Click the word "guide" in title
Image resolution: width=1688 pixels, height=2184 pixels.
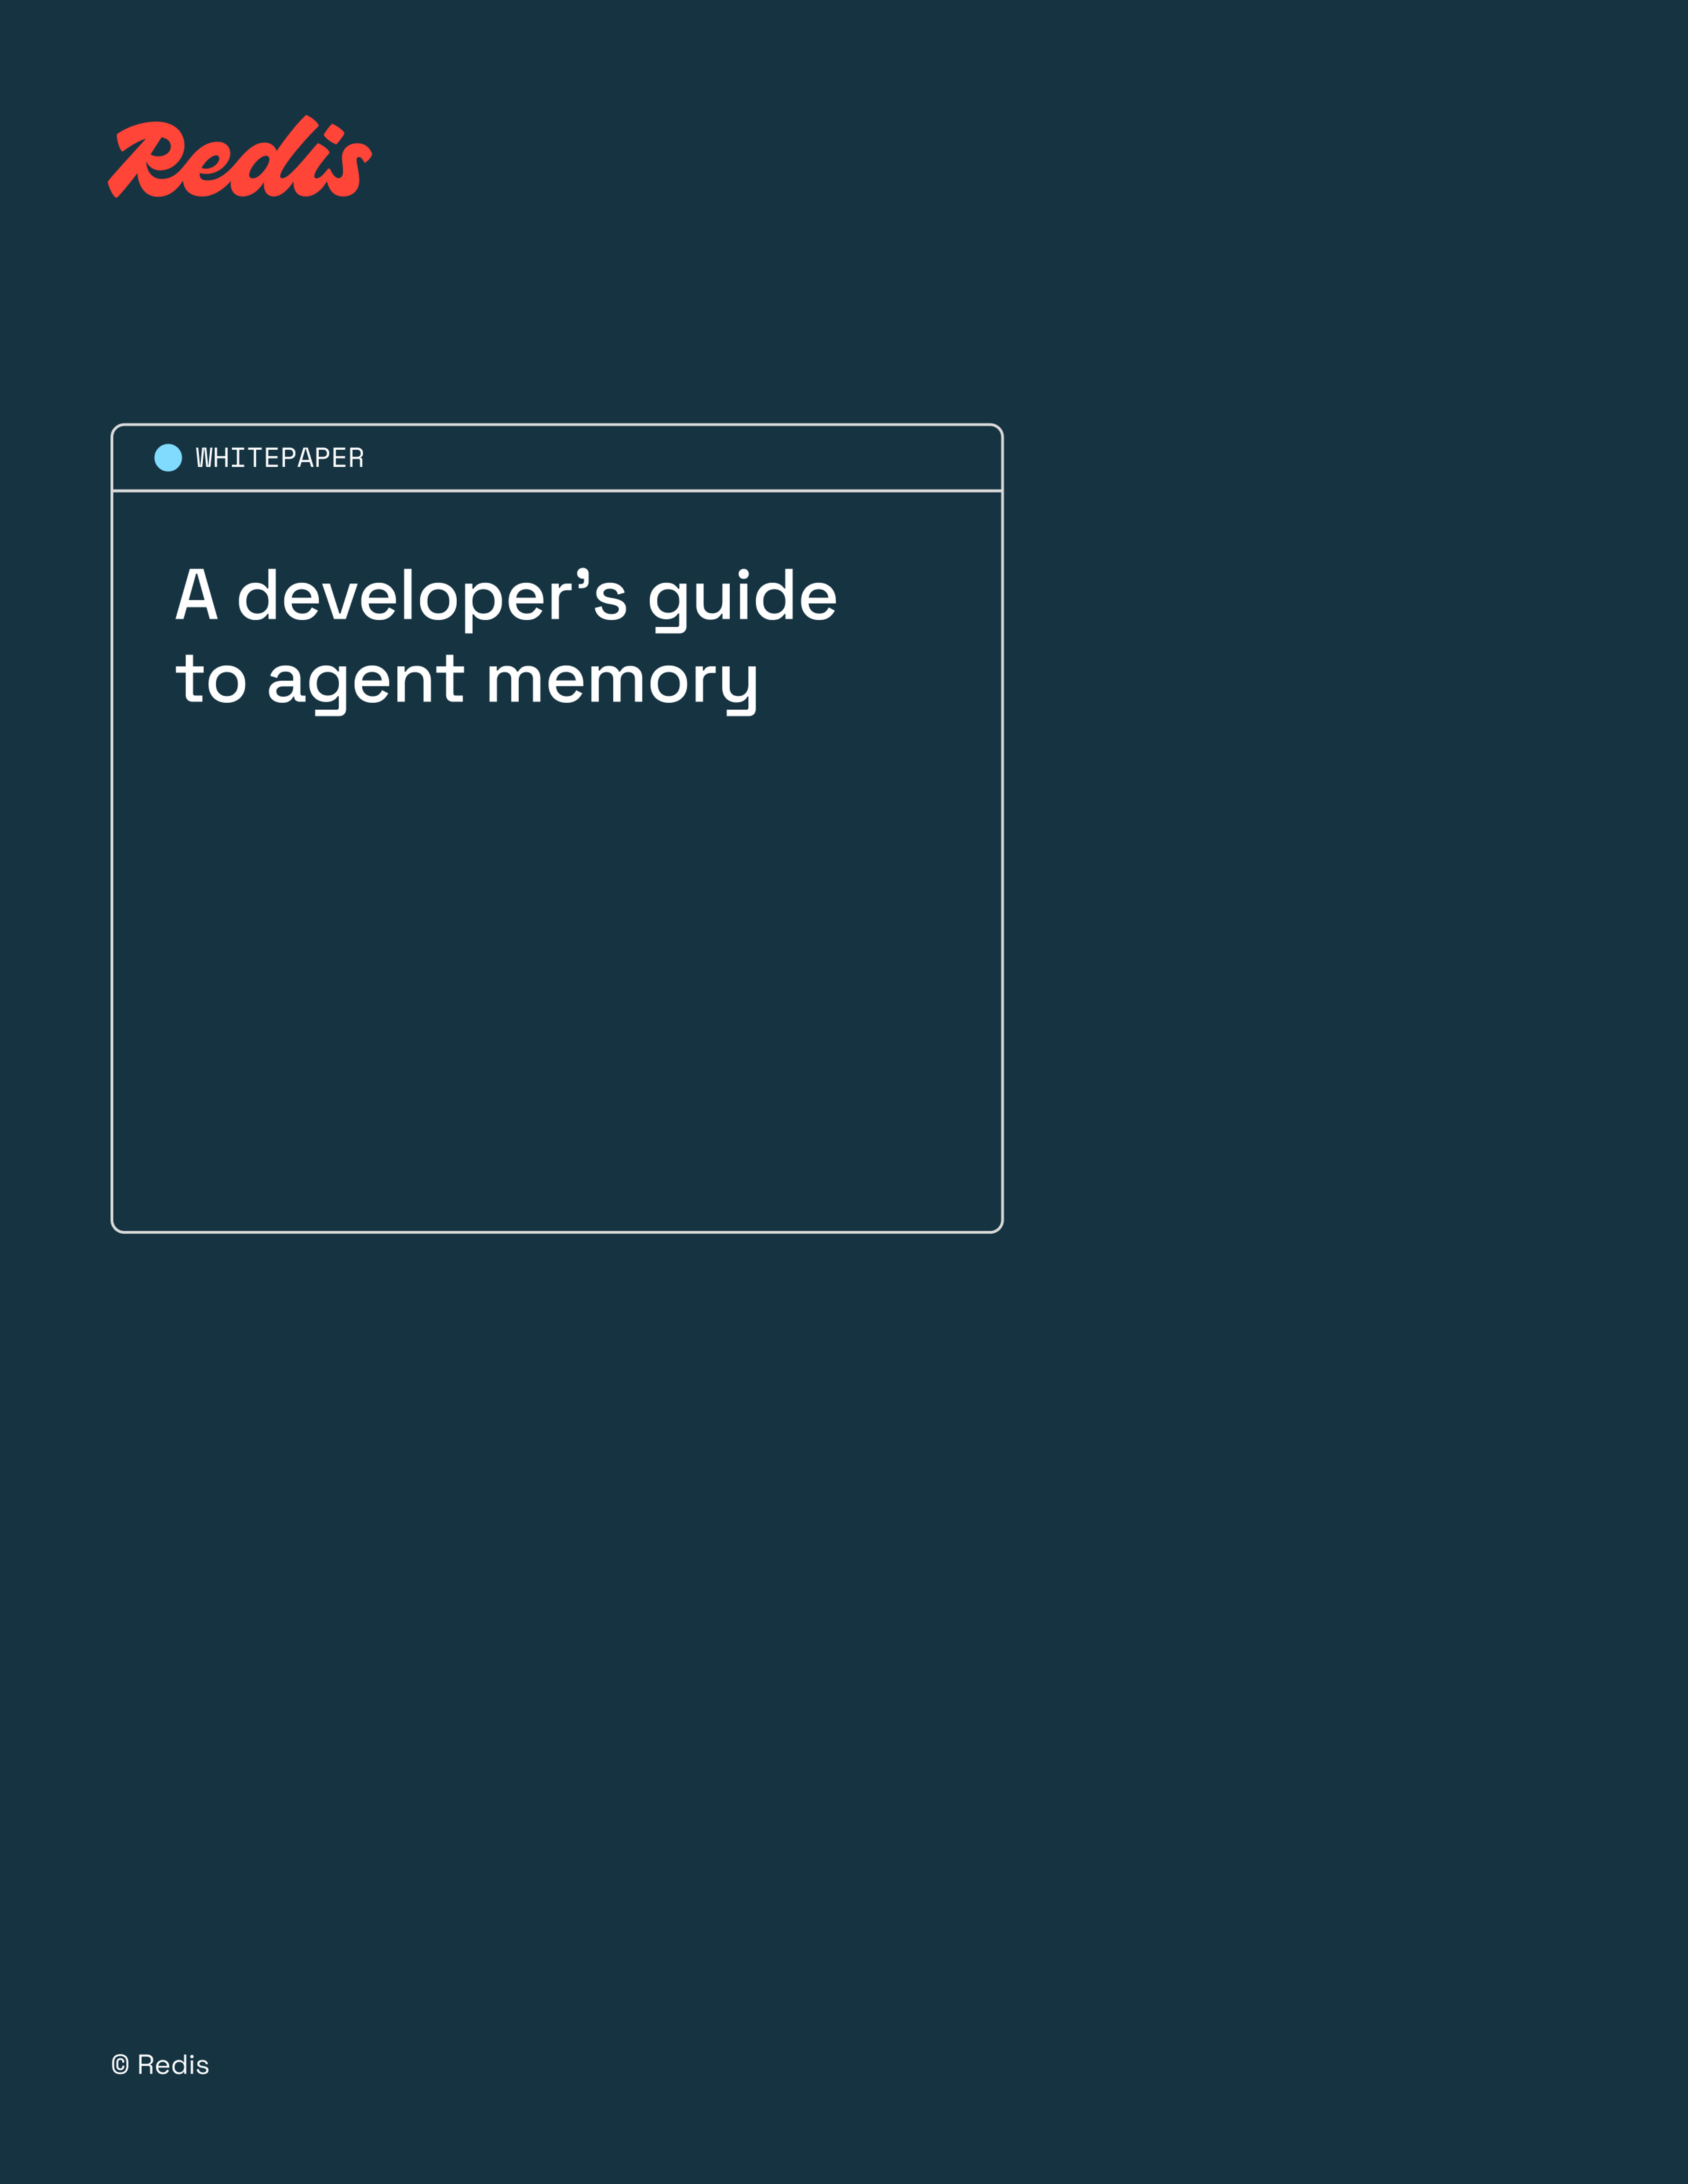pyautogui.click(x=742, y=597)
